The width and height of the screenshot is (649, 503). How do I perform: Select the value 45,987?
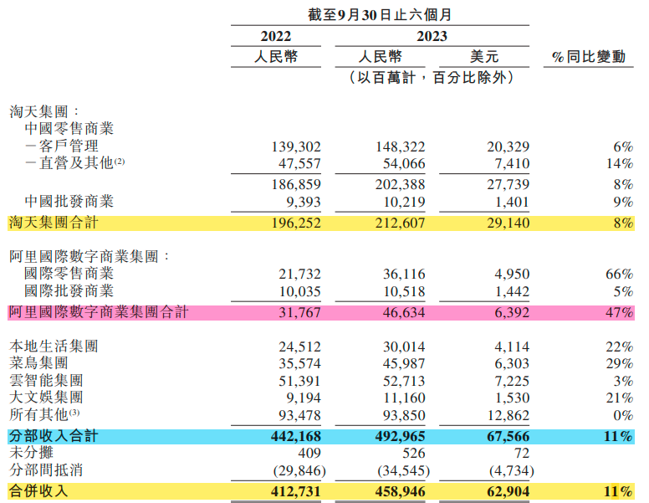[x=404, y=364]
